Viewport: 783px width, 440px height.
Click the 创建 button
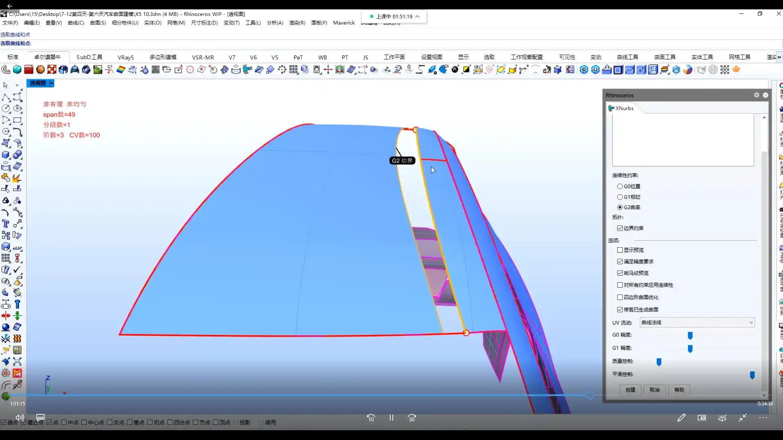pos(630,389)
